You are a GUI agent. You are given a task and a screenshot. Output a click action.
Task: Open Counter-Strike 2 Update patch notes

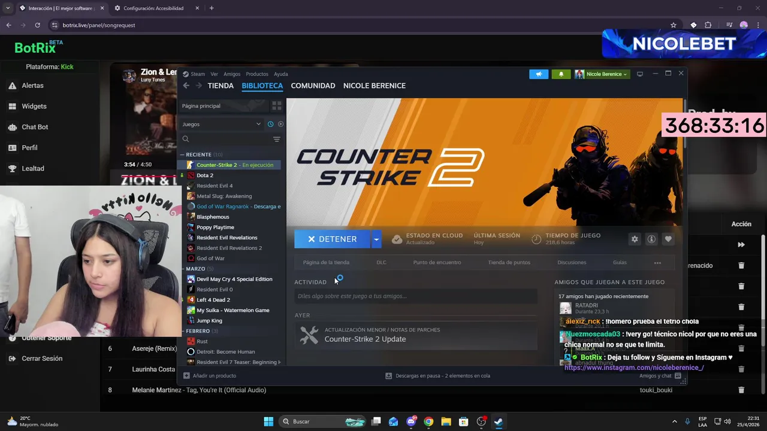click(x=416, y=335)
